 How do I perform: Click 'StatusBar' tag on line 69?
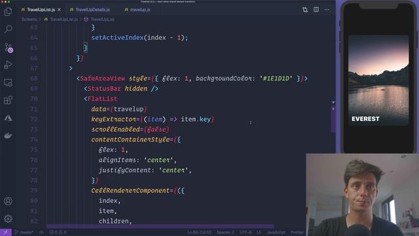click(104, 88)
